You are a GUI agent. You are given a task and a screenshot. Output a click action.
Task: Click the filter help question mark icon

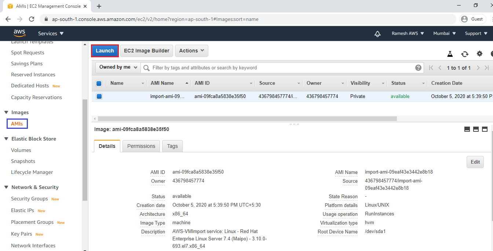(x=418, y=68)
